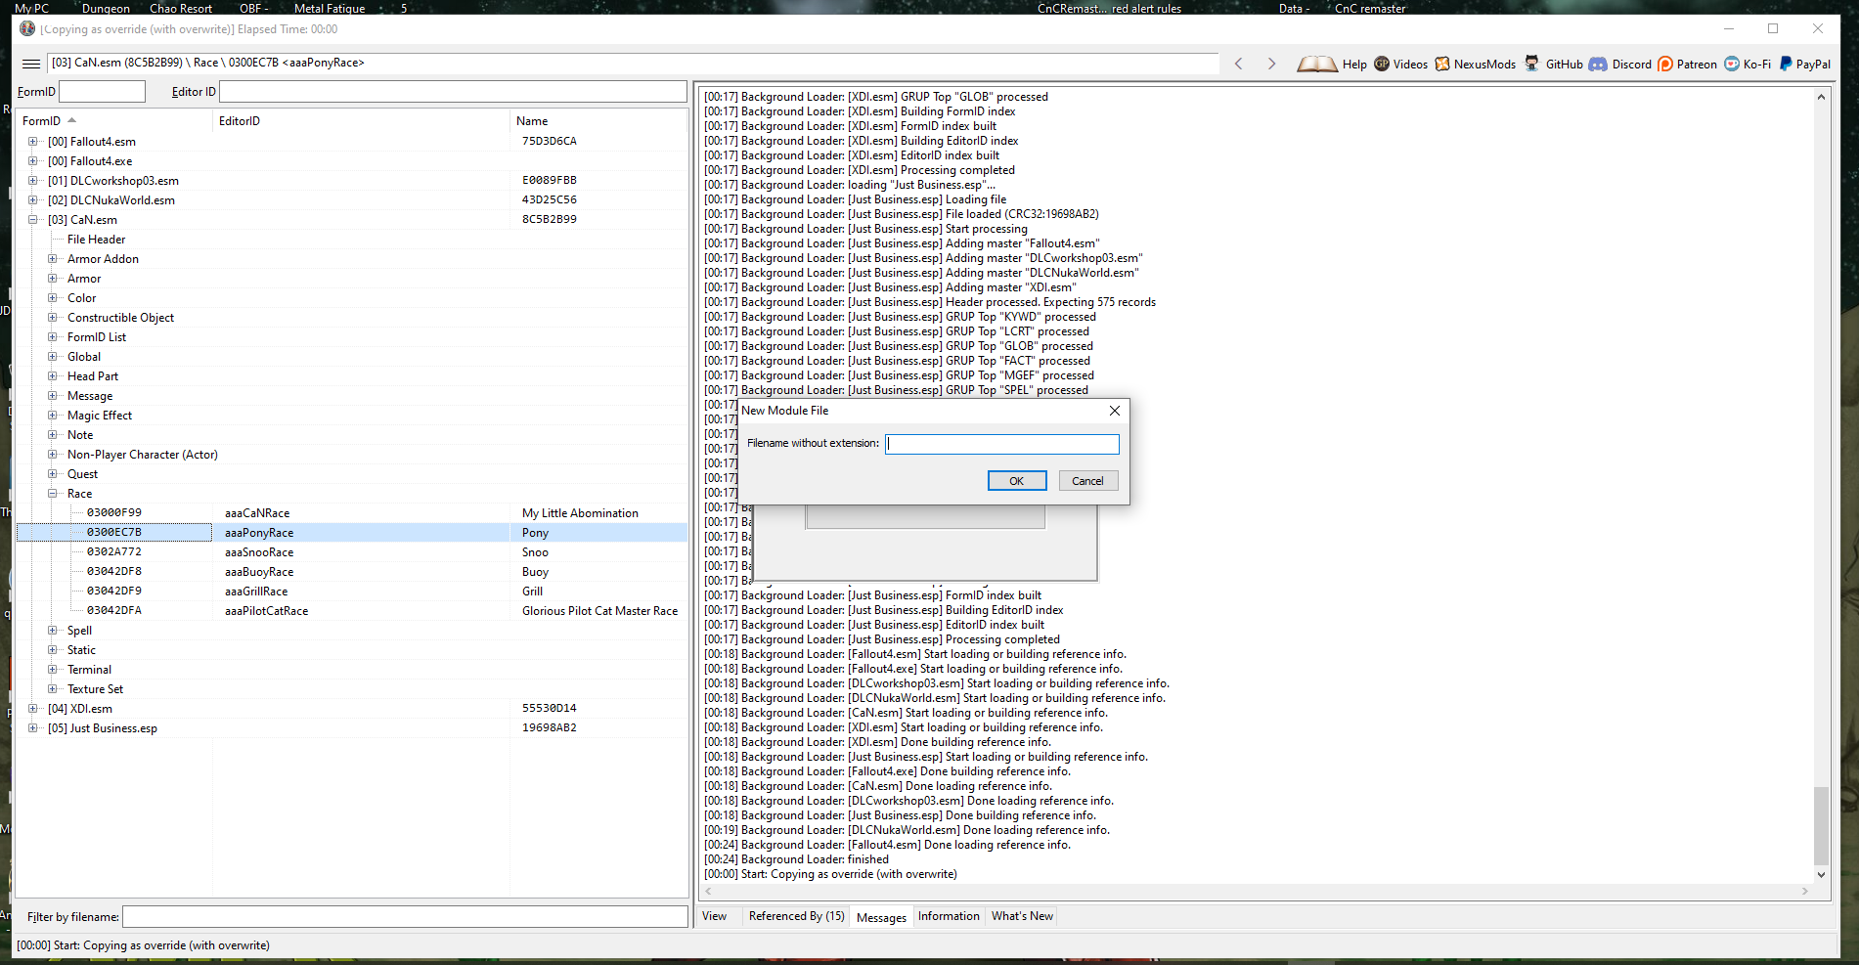The width and height of the screenshot is (1859, 965).
Task: Switch to the Messages tab
Action: click(x=881, y=917)
